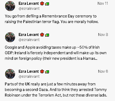Image resolution: width=115 pixels, height=101 pixels.
Task: Click maple leaf emoji in Nov 8 post
Action: pyautogui.click(x=42, y=35)
